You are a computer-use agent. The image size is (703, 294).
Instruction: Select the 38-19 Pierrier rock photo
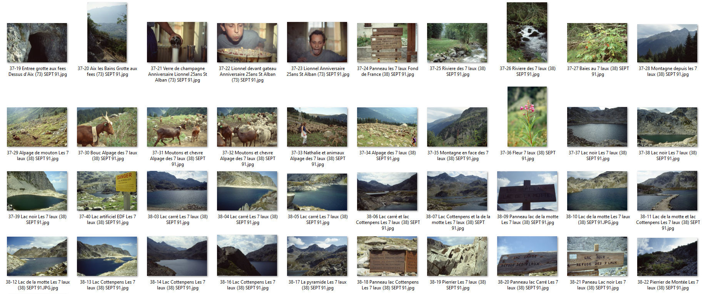click(457, 256)
